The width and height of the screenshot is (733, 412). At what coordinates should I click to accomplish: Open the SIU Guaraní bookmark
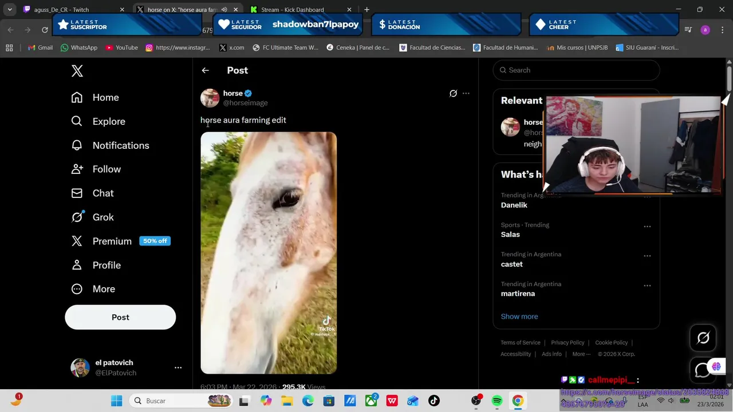point(647,47)
